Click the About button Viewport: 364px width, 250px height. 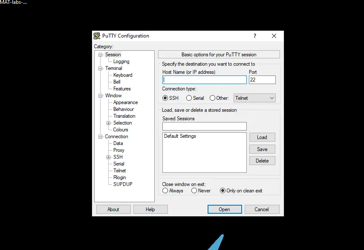click(113, 209)
